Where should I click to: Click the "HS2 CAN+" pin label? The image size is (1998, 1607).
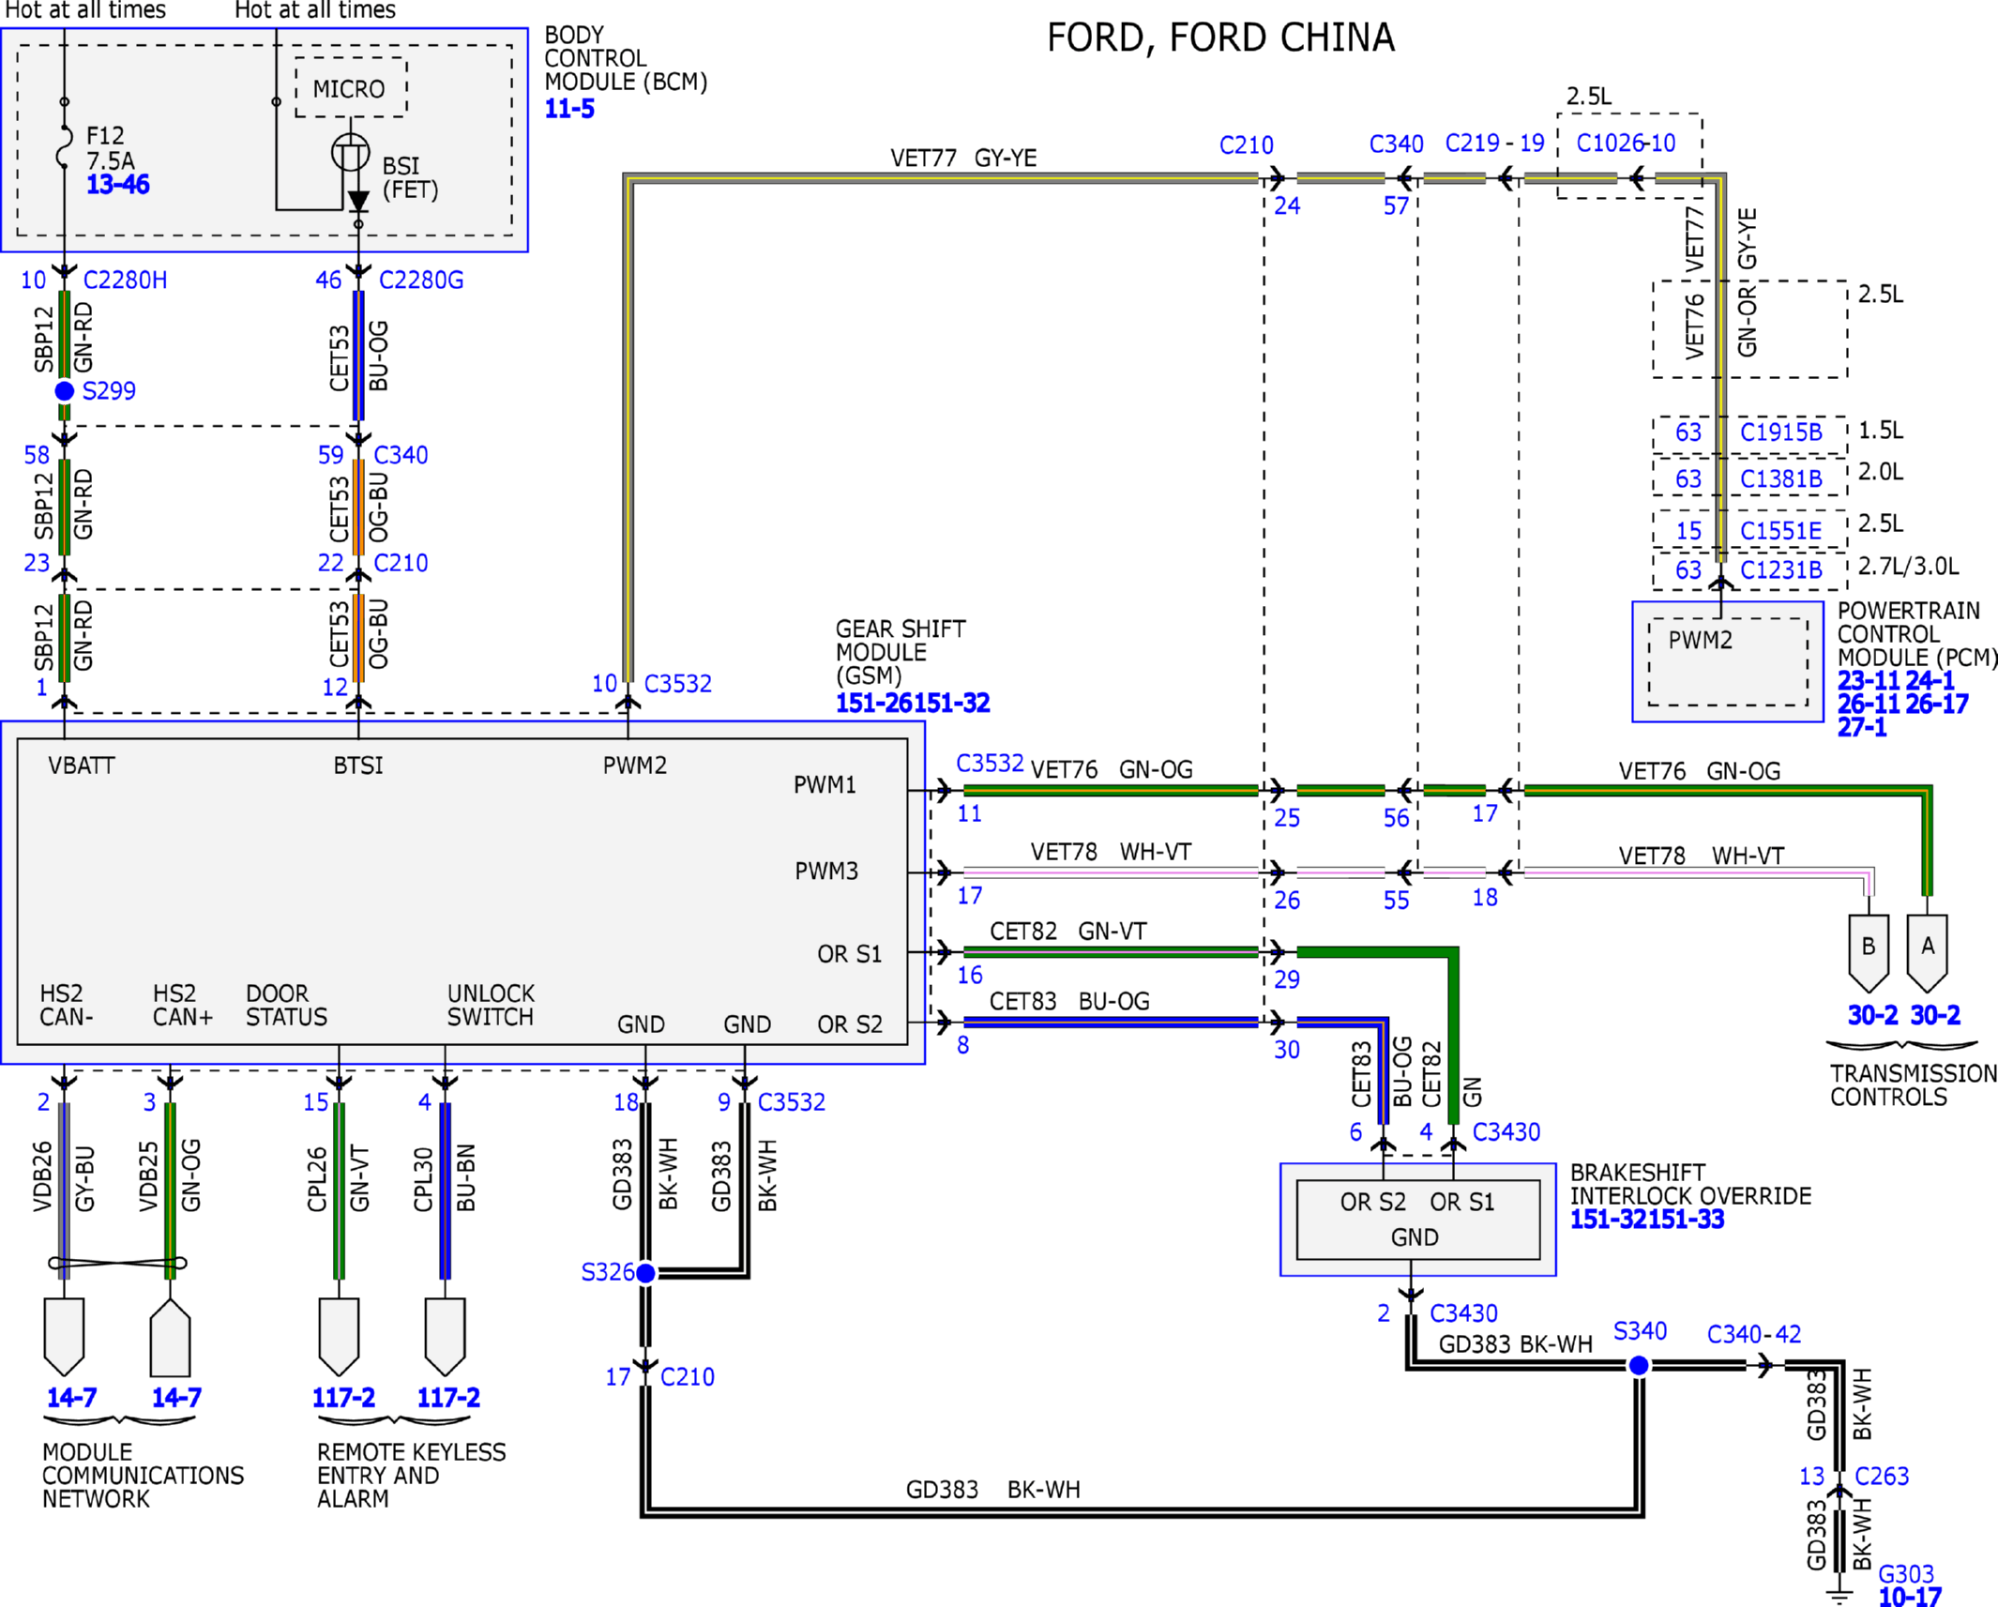[x=182, y=1005]
